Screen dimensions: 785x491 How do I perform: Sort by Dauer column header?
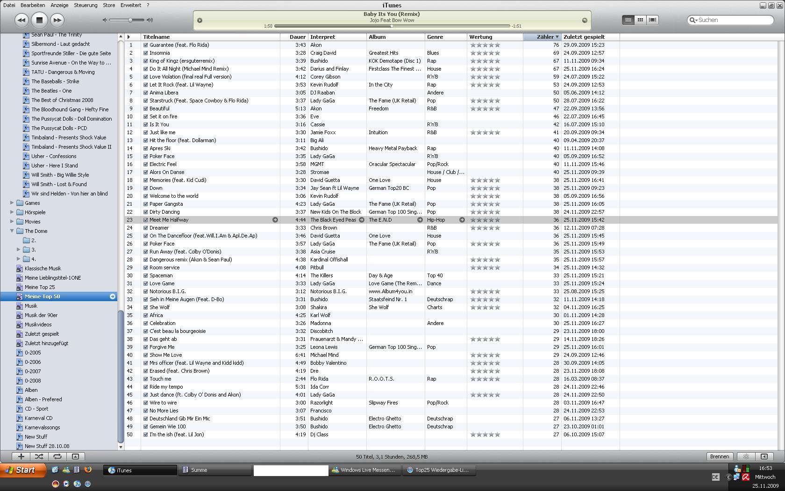point(294,37)
